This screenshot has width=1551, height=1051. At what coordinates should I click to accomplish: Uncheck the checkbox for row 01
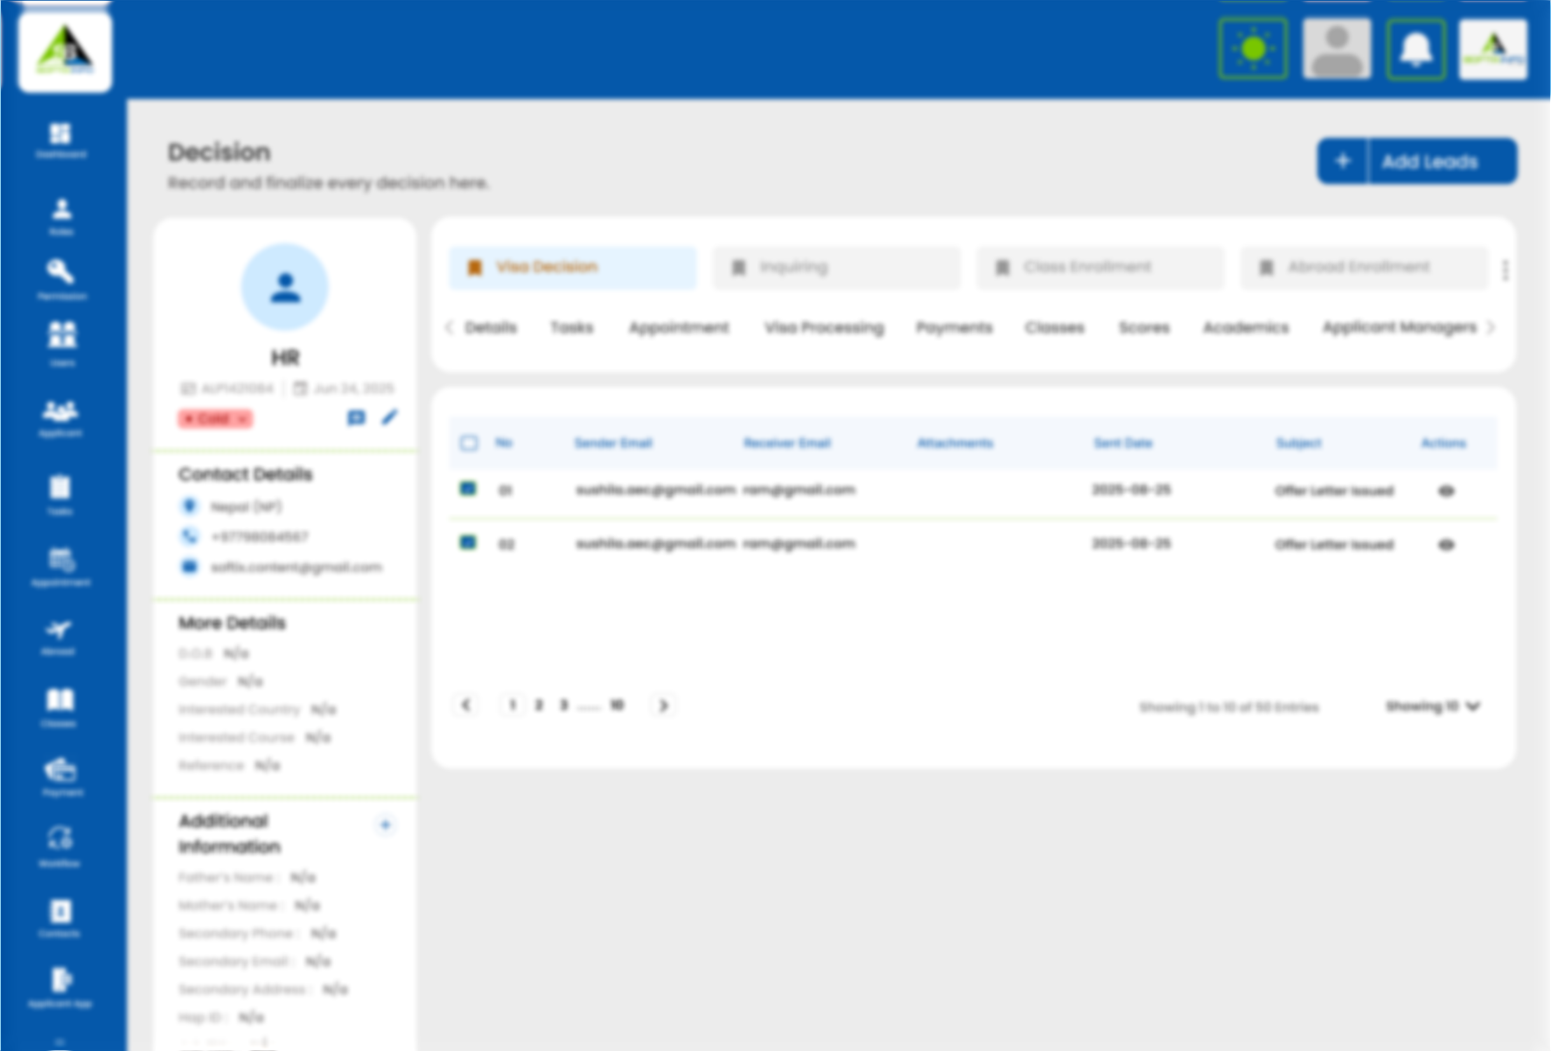tap(469, 489)
